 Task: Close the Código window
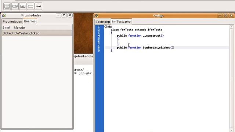pyautogui.click(x=231, y=16)
